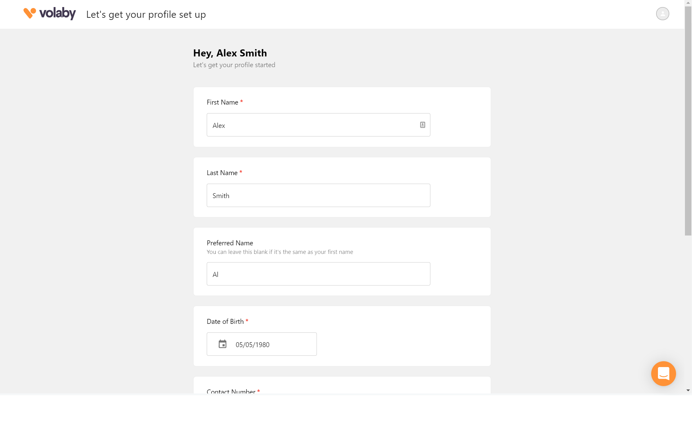692x429 pixels.
Task: Click the date value 05/05/1980
Action: click(252, 344)
